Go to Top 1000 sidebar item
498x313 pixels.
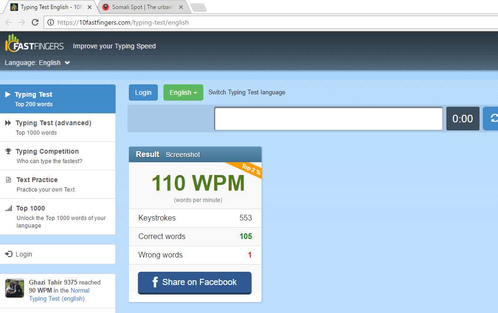click(30, 209)
